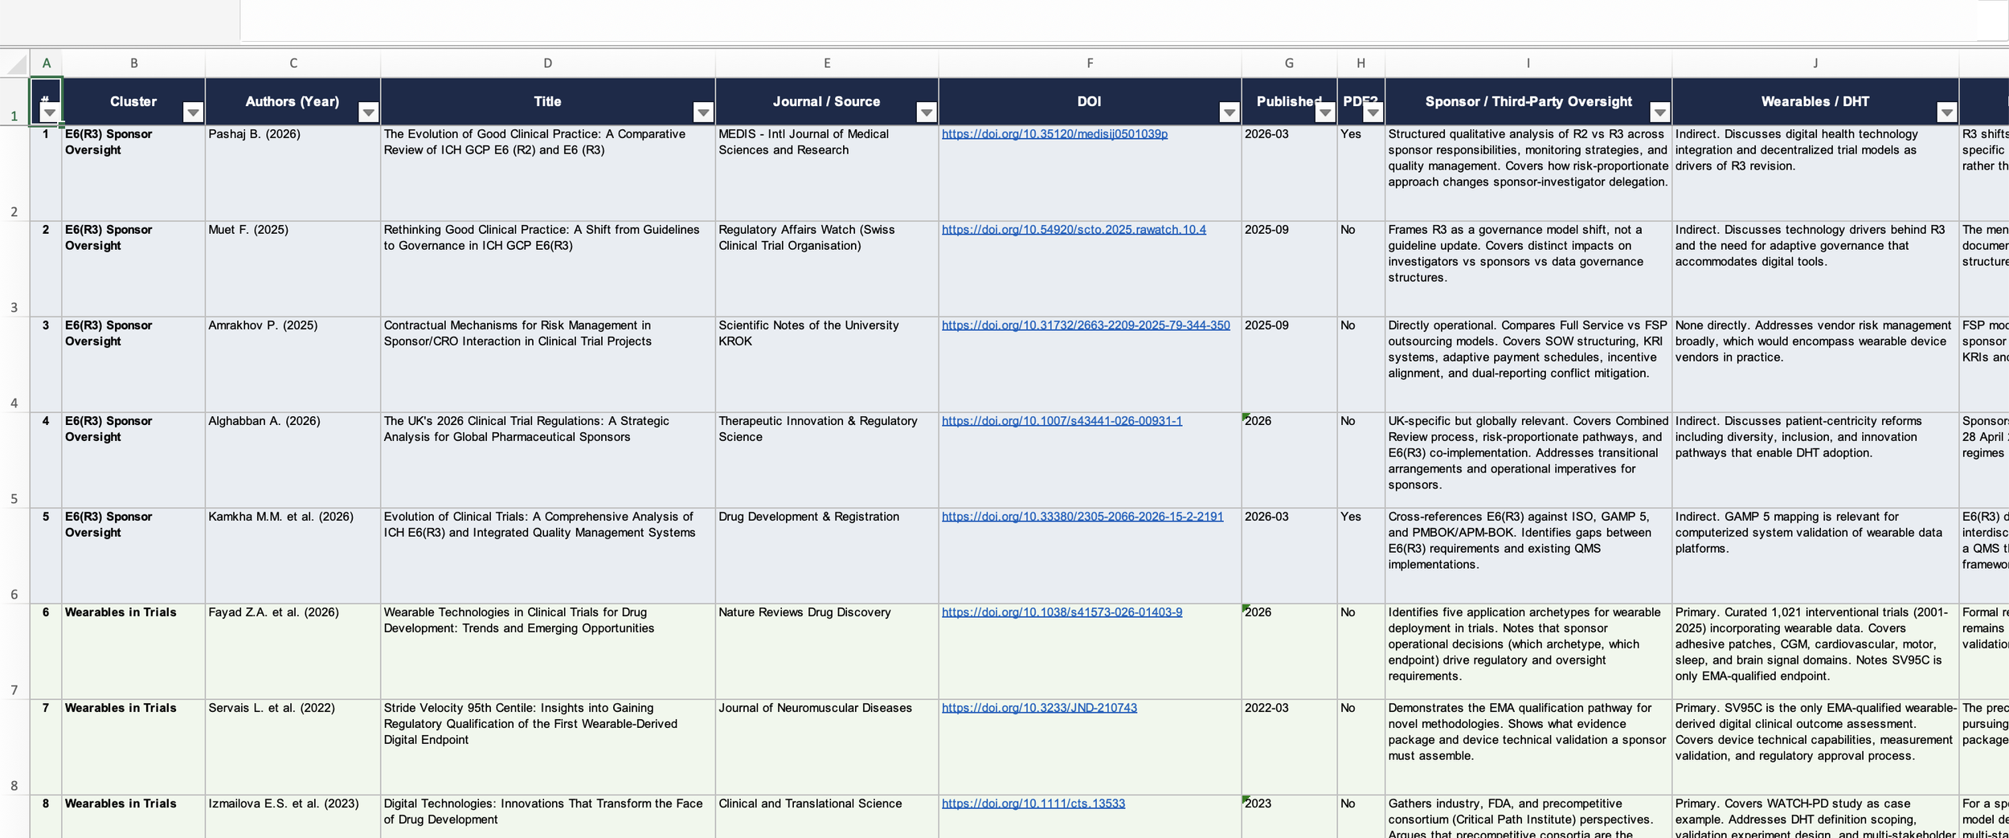2009x838 pixels.
Task: Select column C header
Action: (293, 63)
